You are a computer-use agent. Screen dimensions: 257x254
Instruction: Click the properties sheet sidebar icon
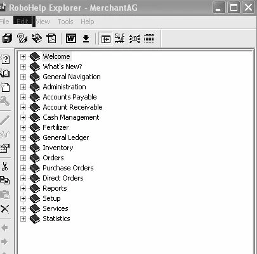click(5, 148)
